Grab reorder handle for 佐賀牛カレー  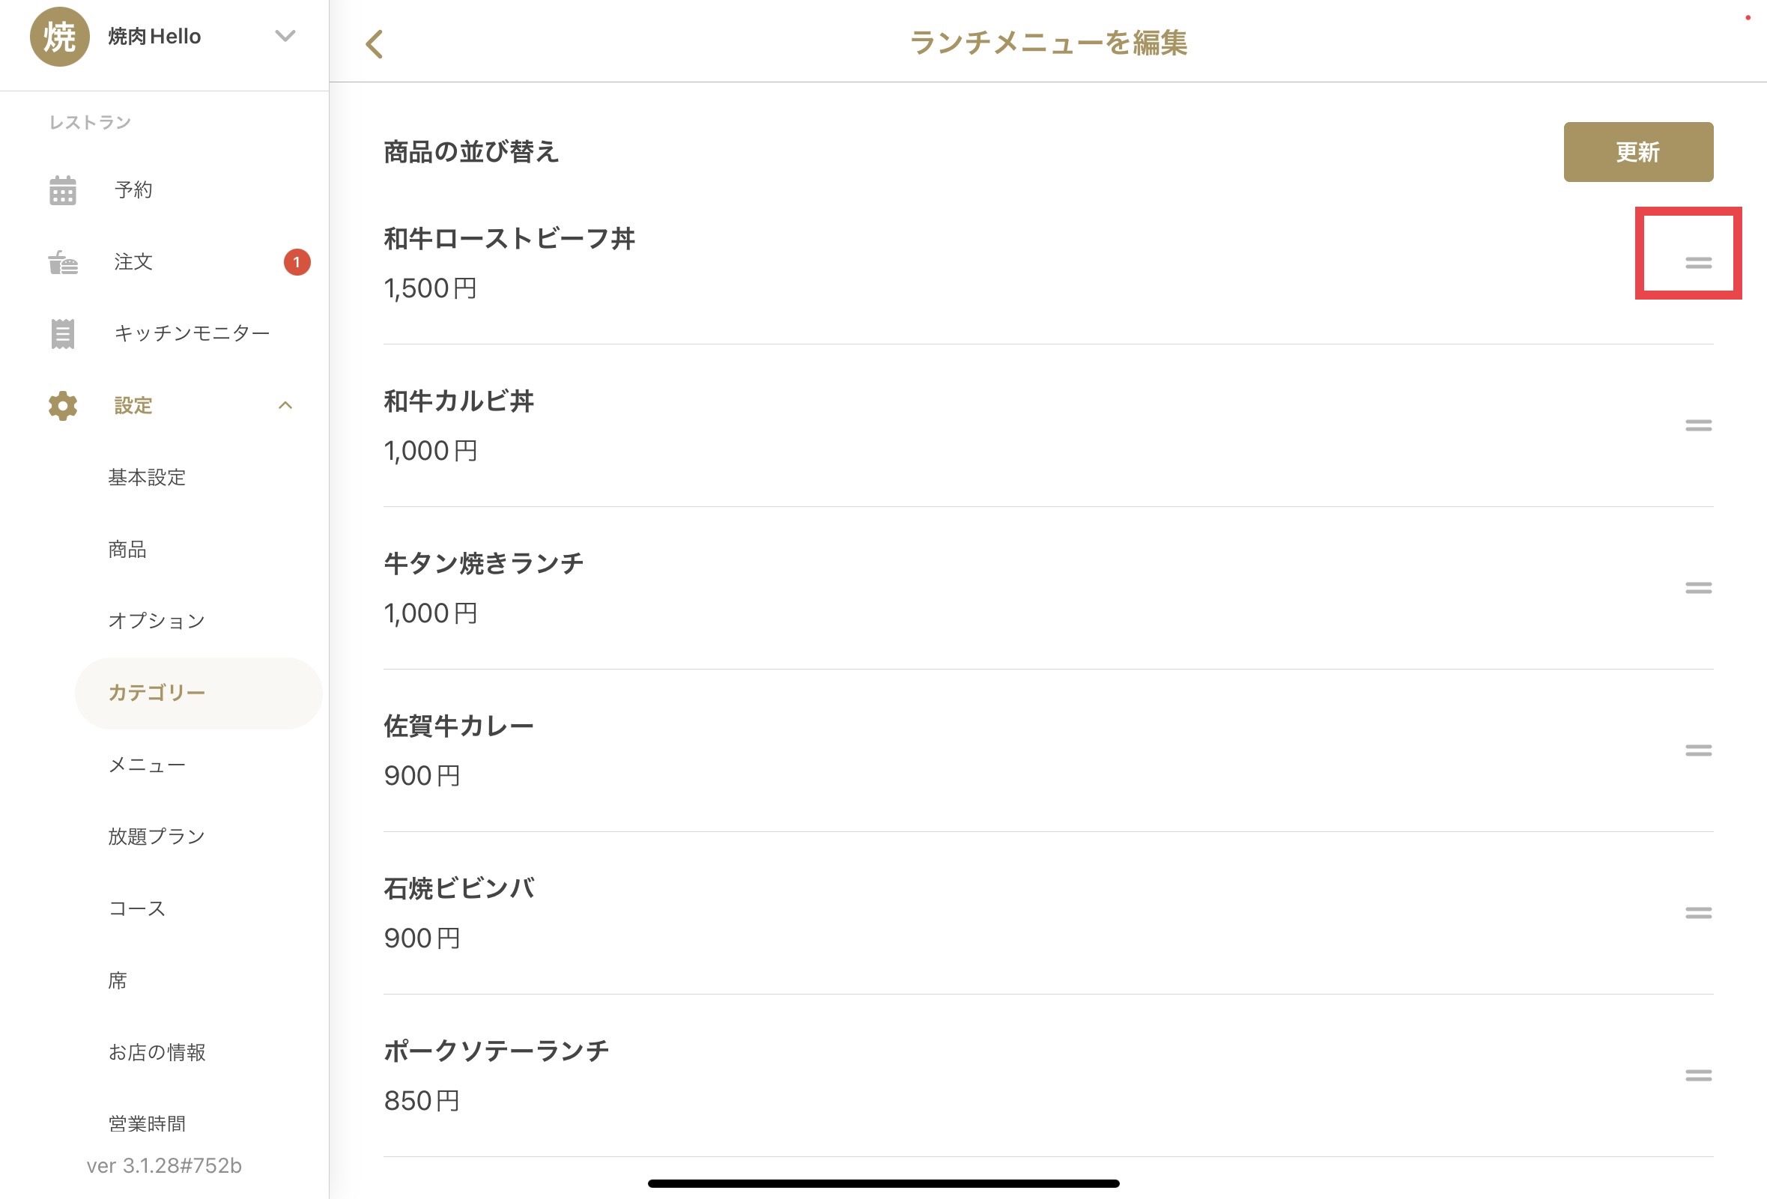coord(1698,750)
